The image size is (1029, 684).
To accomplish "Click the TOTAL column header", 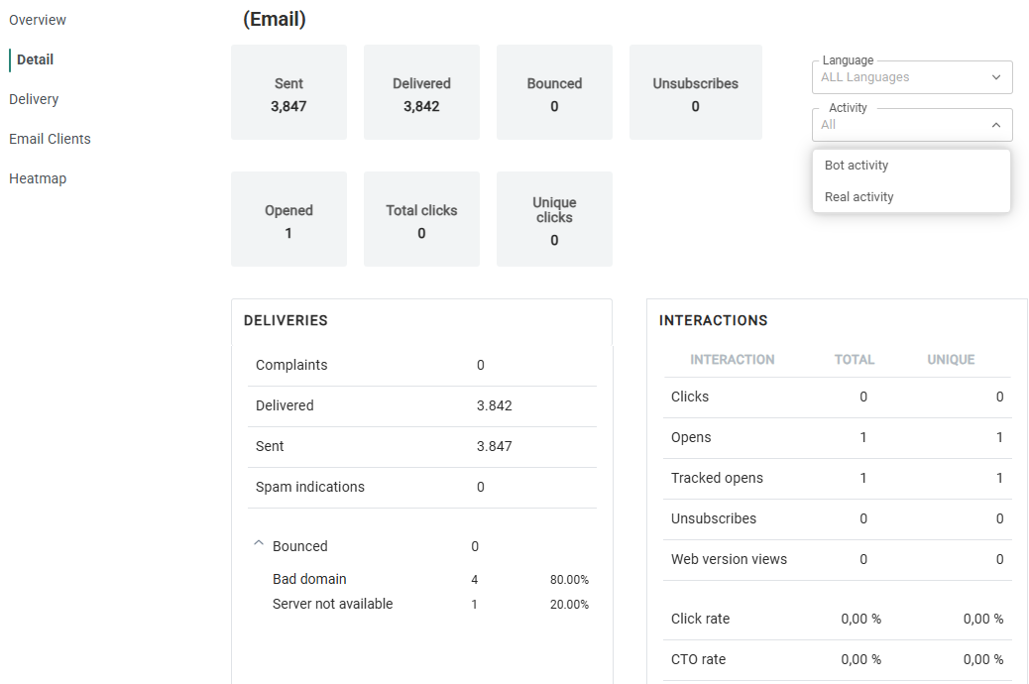I will [x=854, y=360].
